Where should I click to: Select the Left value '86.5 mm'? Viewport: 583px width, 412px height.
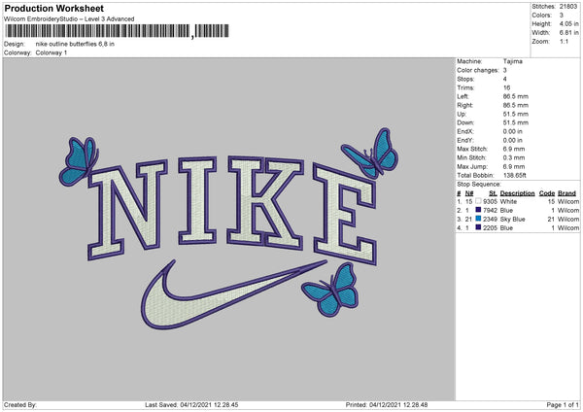(x=516, y=96)
